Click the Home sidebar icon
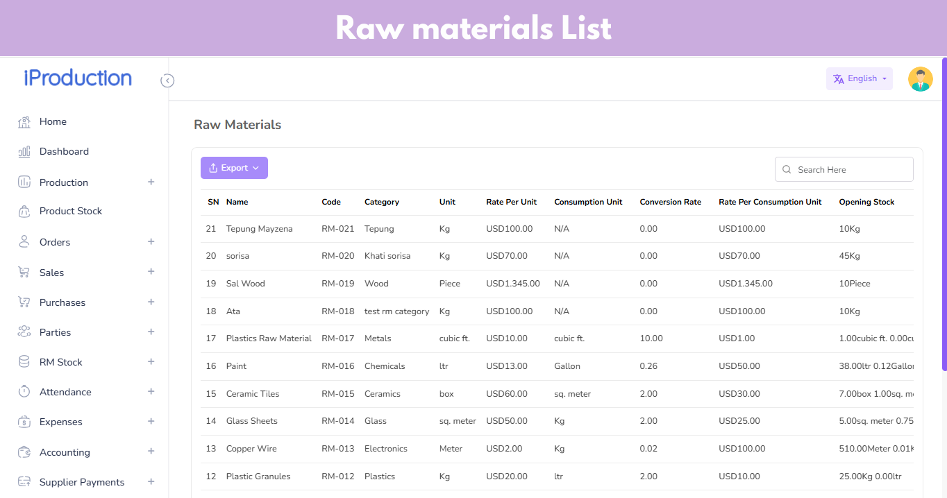Screen dimensions: 947x498 (x=24, y=122)
